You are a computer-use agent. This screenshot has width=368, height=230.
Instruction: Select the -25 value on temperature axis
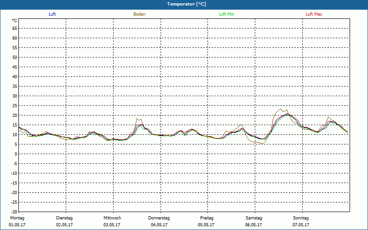(14, 202)
